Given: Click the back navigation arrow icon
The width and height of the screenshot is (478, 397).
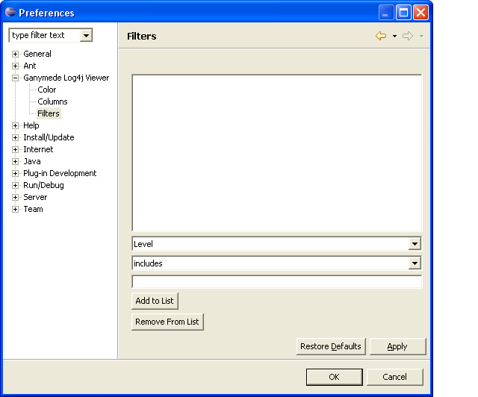Looking at the screenshot, I should [381, 36].
